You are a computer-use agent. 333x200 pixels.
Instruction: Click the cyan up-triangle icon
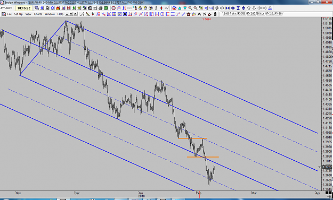point(180,8)
